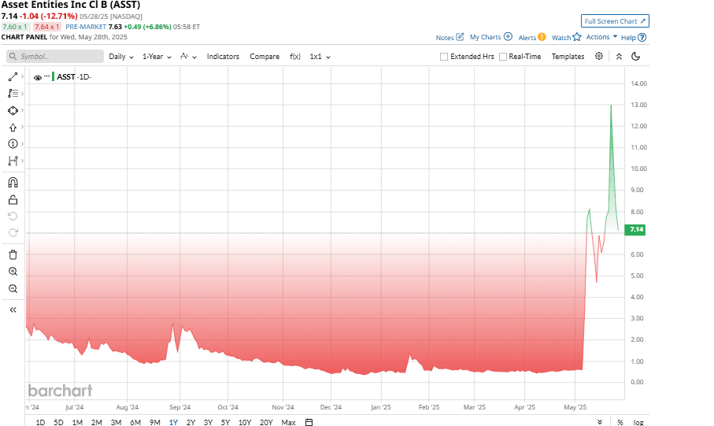Expand the 1-Year period dropdown

coord(156,57)
